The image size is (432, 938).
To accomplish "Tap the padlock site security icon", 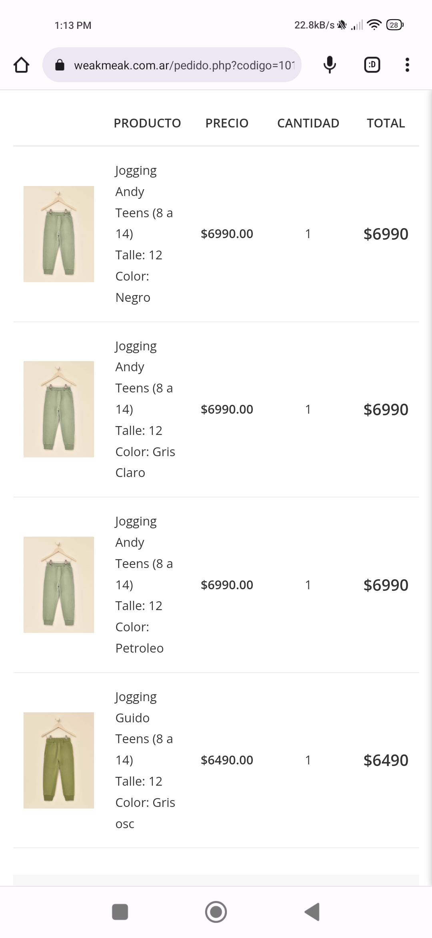I will pos(60,65).
